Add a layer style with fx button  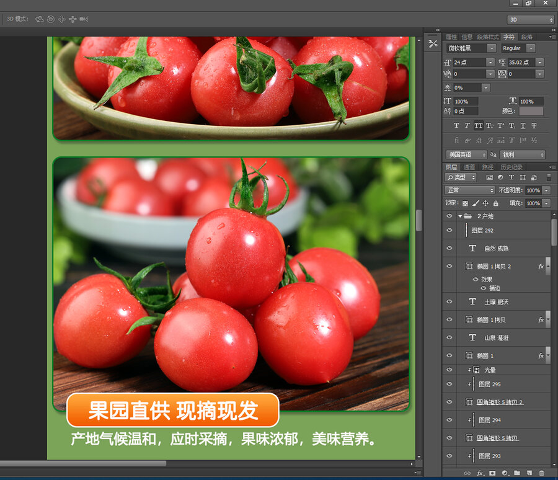coord(480,473)
